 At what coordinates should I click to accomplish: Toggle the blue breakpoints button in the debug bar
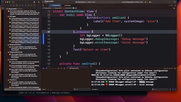43,69
